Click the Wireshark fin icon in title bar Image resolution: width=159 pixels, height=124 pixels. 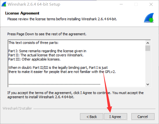tap(4, 4)
